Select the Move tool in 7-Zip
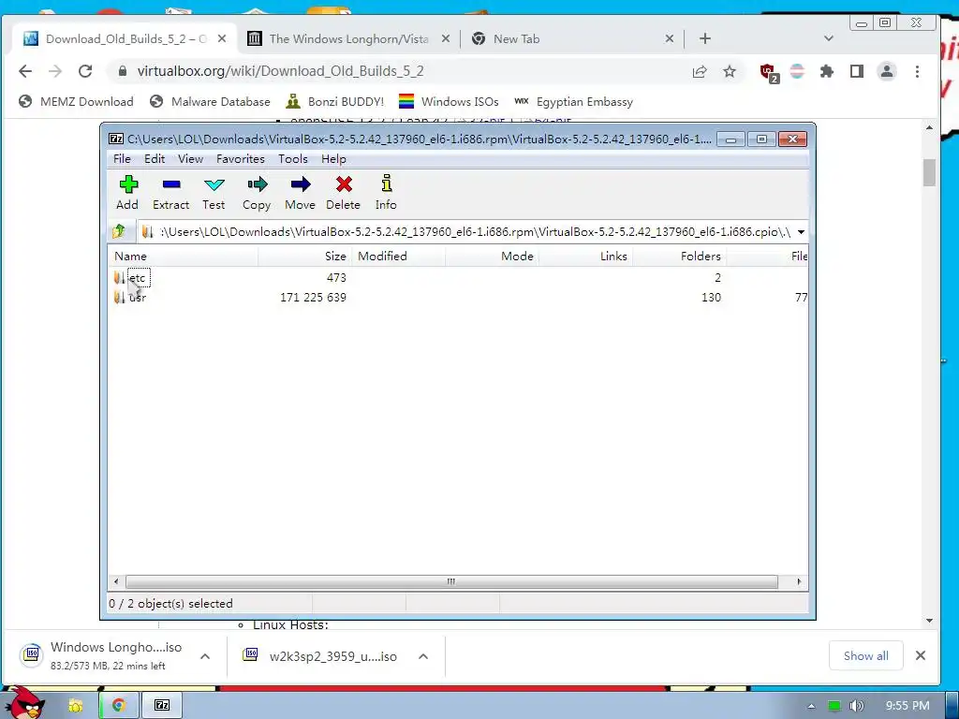This screenshot has height=719, width=959. click(x=301, y=193)
